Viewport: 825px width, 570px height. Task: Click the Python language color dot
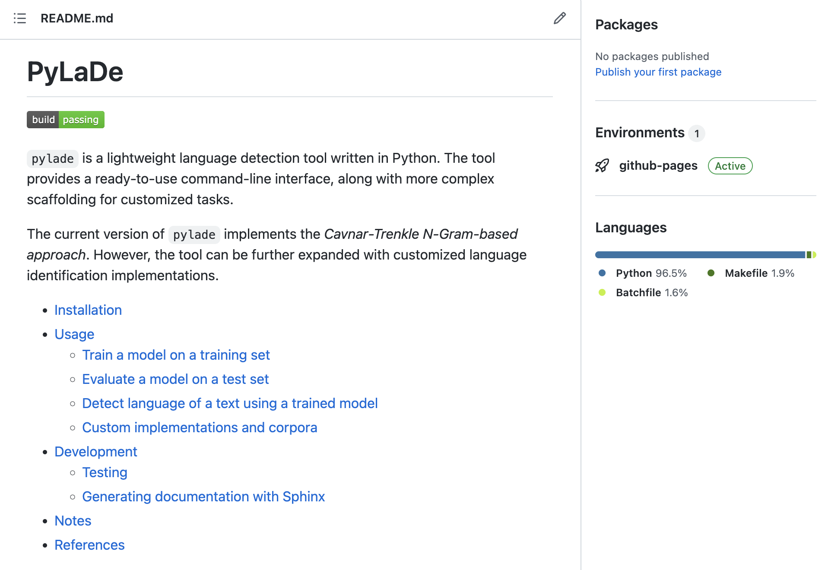[x=602, y=273]
